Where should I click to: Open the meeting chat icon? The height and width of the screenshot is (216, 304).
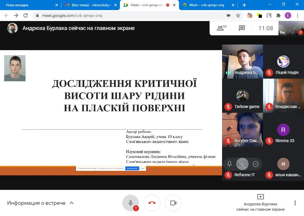(x=242, y=28)
